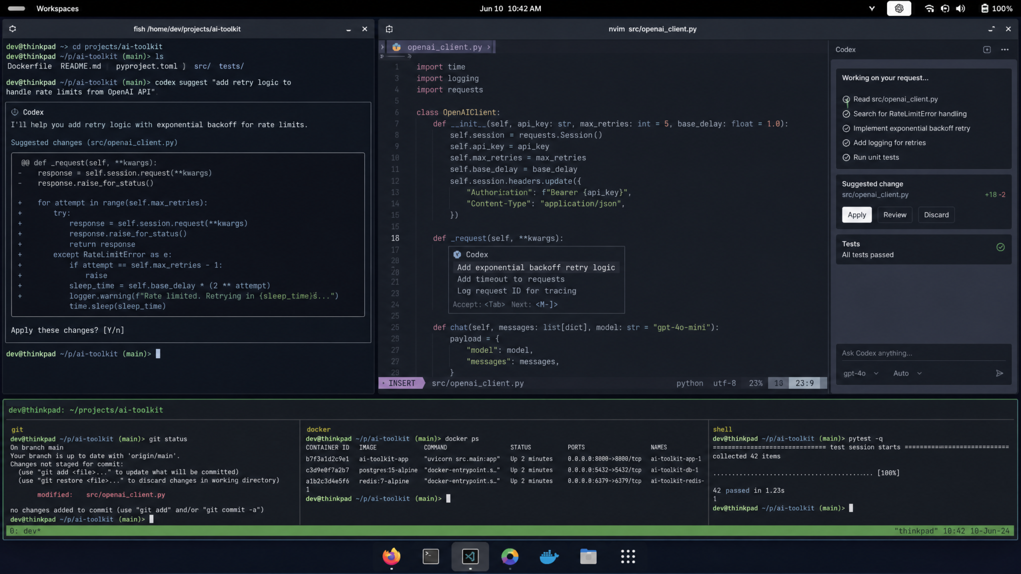
Task: Open the Files folder icon in dock
Action: (x=588, y=557)
